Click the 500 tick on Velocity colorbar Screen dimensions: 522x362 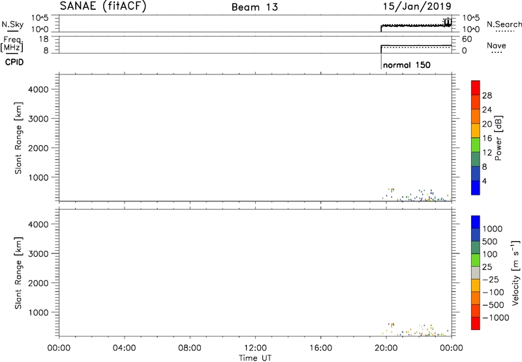(490, 241)
